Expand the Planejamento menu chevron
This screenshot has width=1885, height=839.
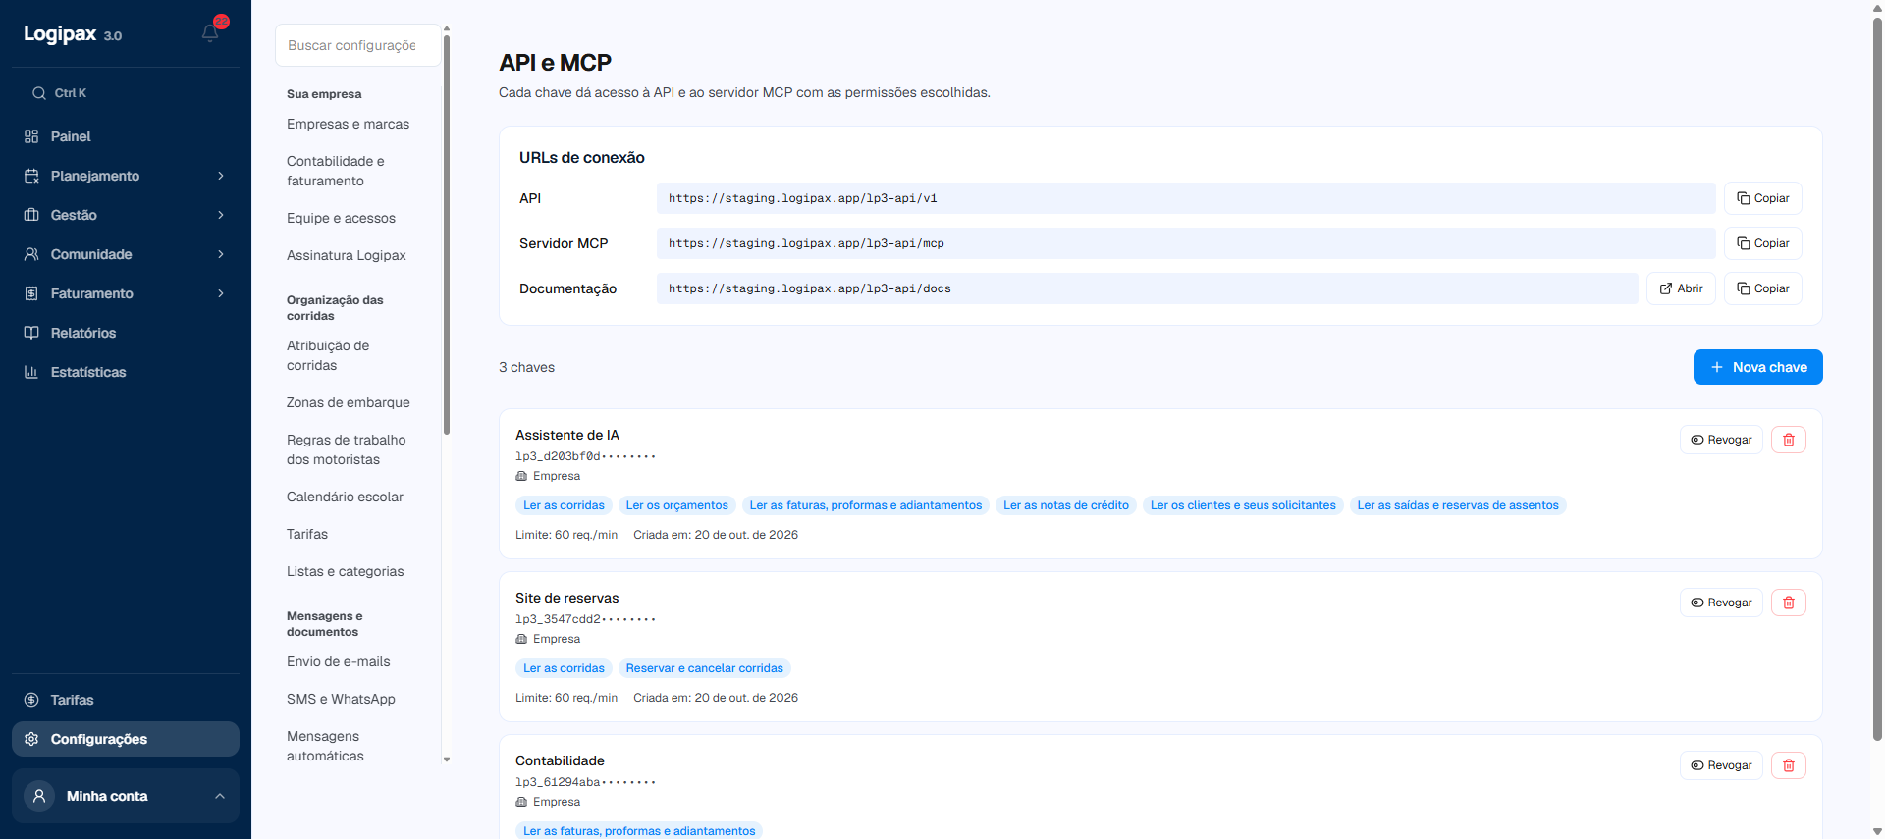tap(221, 176)
